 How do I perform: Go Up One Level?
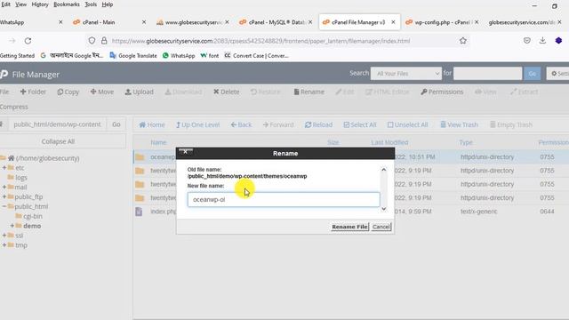(197, 124)
